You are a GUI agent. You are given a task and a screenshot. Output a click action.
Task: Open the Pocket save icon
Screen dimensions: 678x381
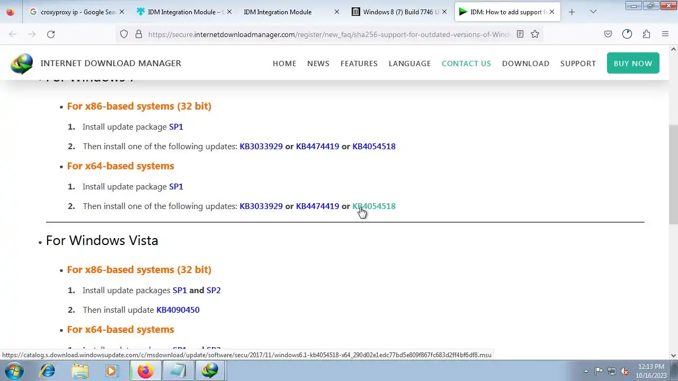[x=608, y=34]
